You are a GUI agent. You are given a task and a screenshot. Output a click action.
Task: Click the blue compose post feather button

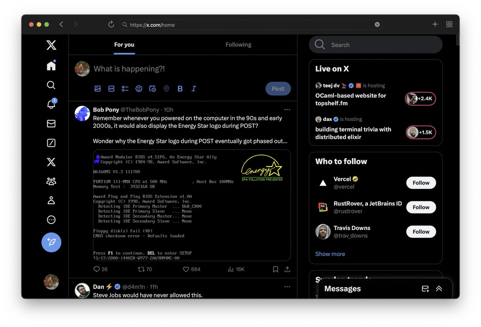coord(51,242)
